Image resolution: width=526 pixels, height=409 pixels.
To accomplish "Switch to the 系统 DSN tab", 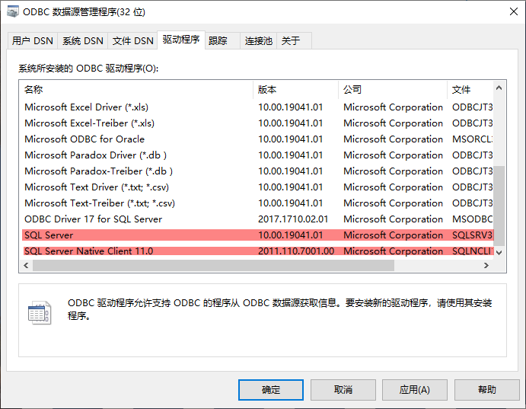I will [x=82, y=41].
